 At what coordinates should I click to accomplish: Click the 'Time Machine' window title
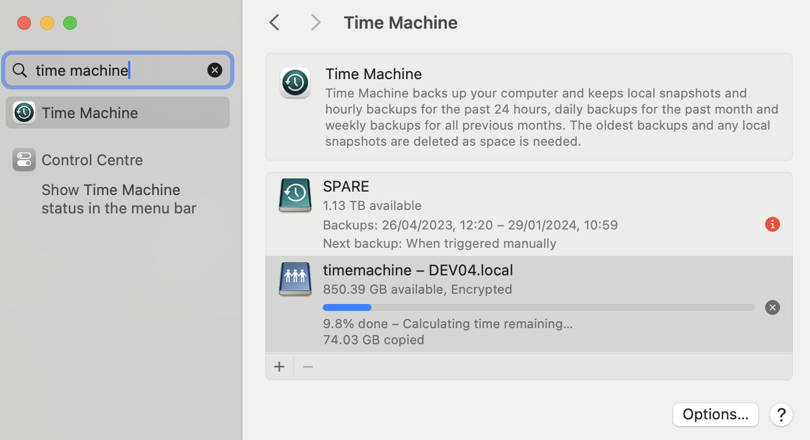(x=400, y=22)
